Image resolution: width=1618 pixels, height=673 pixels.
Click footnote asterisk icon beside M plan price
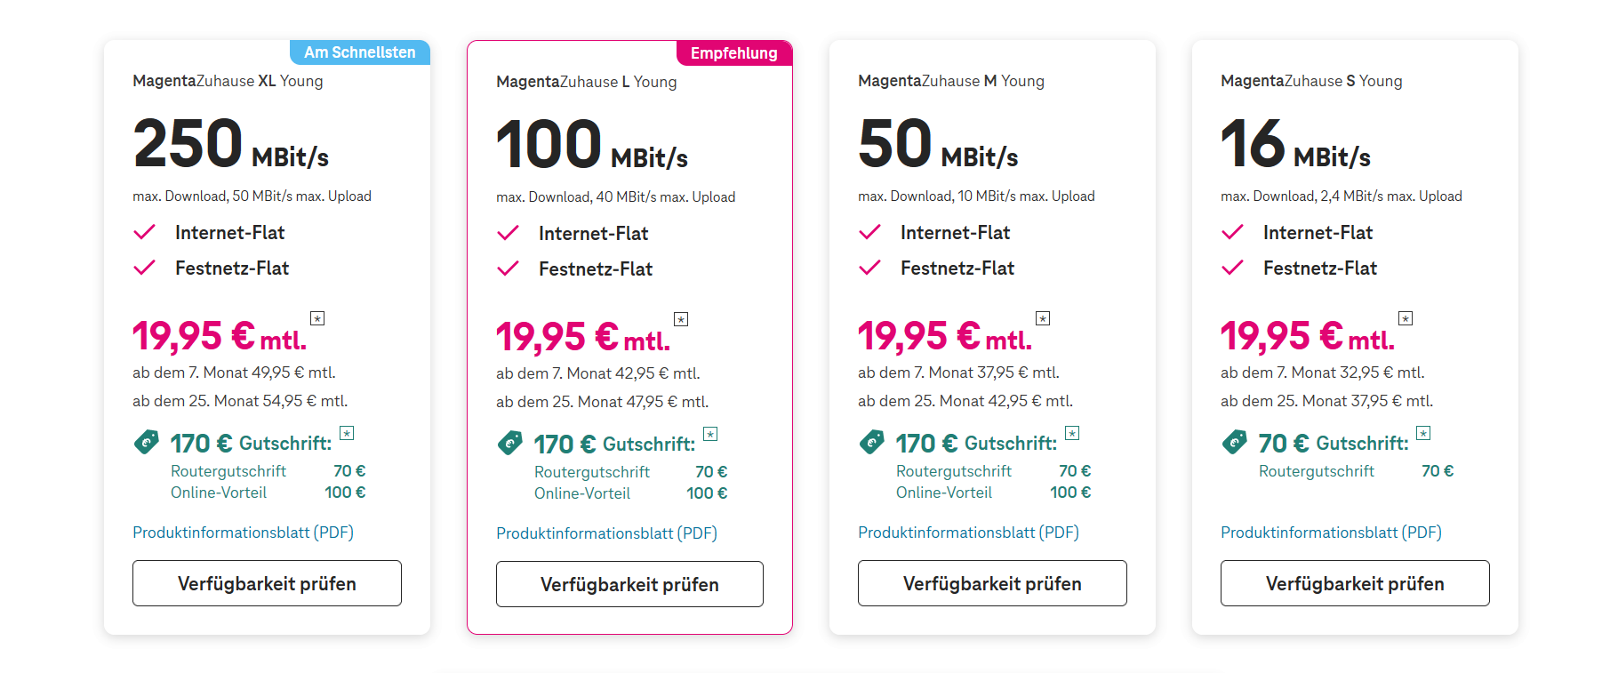click(1043, 318)
